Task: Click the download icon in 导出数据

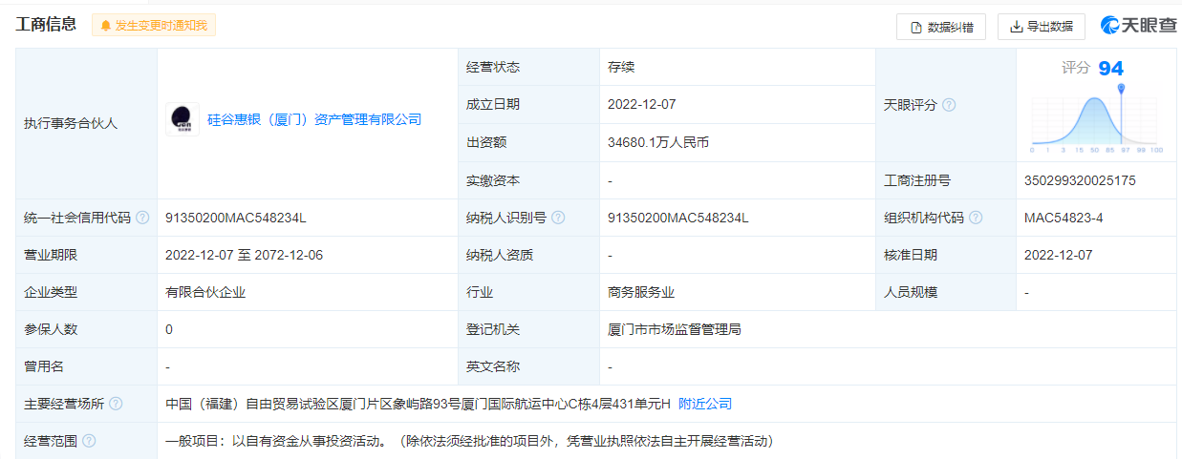Action: [1016, 27]
